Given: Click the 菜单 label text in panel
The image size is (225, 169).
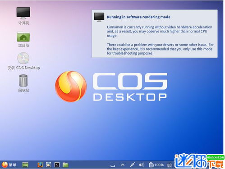Looking at the screenshot, I should (13, 165).
